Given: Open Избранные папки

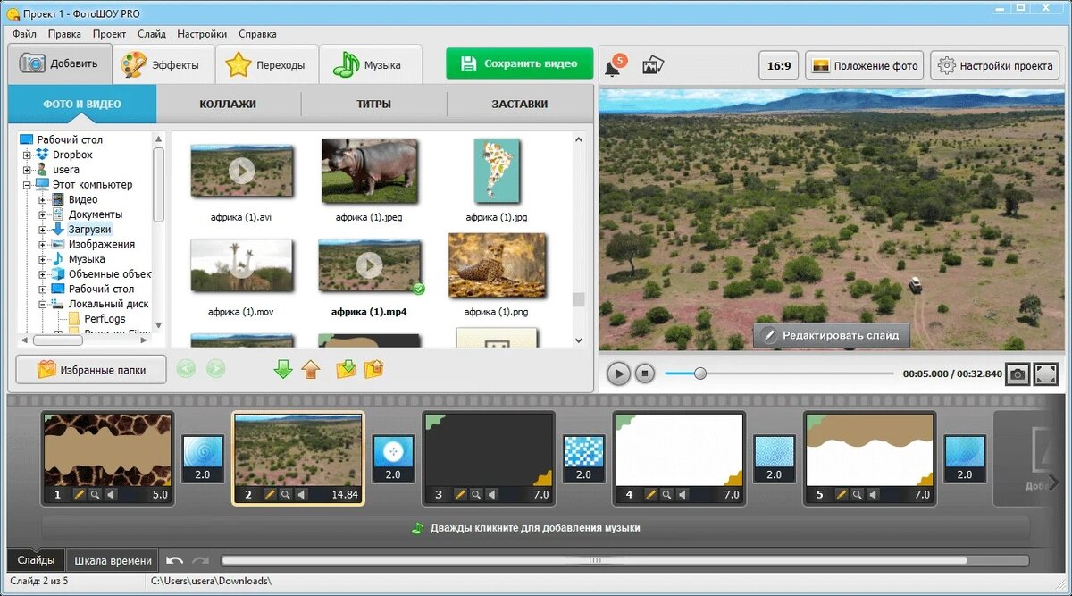Looking at the screenshot, I should [91, 369].
